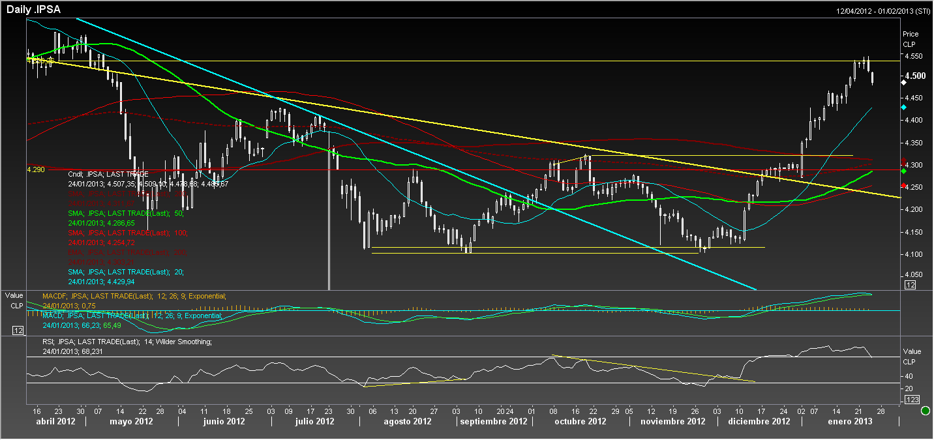
Task: Click the RSI Wilder Smoothing legend
Action: coord(127,342)
